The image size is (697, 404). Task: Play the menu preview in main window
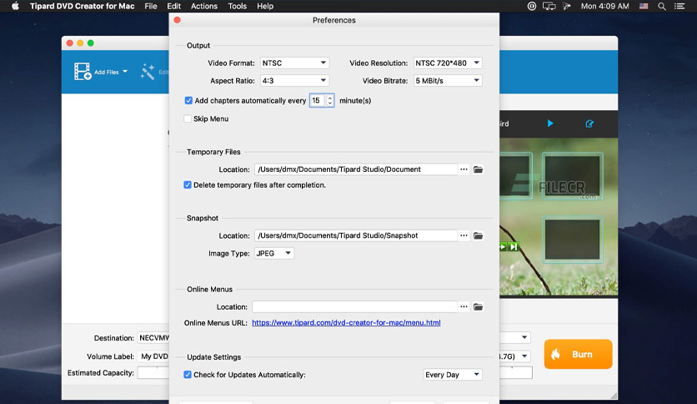click(550, 124)
